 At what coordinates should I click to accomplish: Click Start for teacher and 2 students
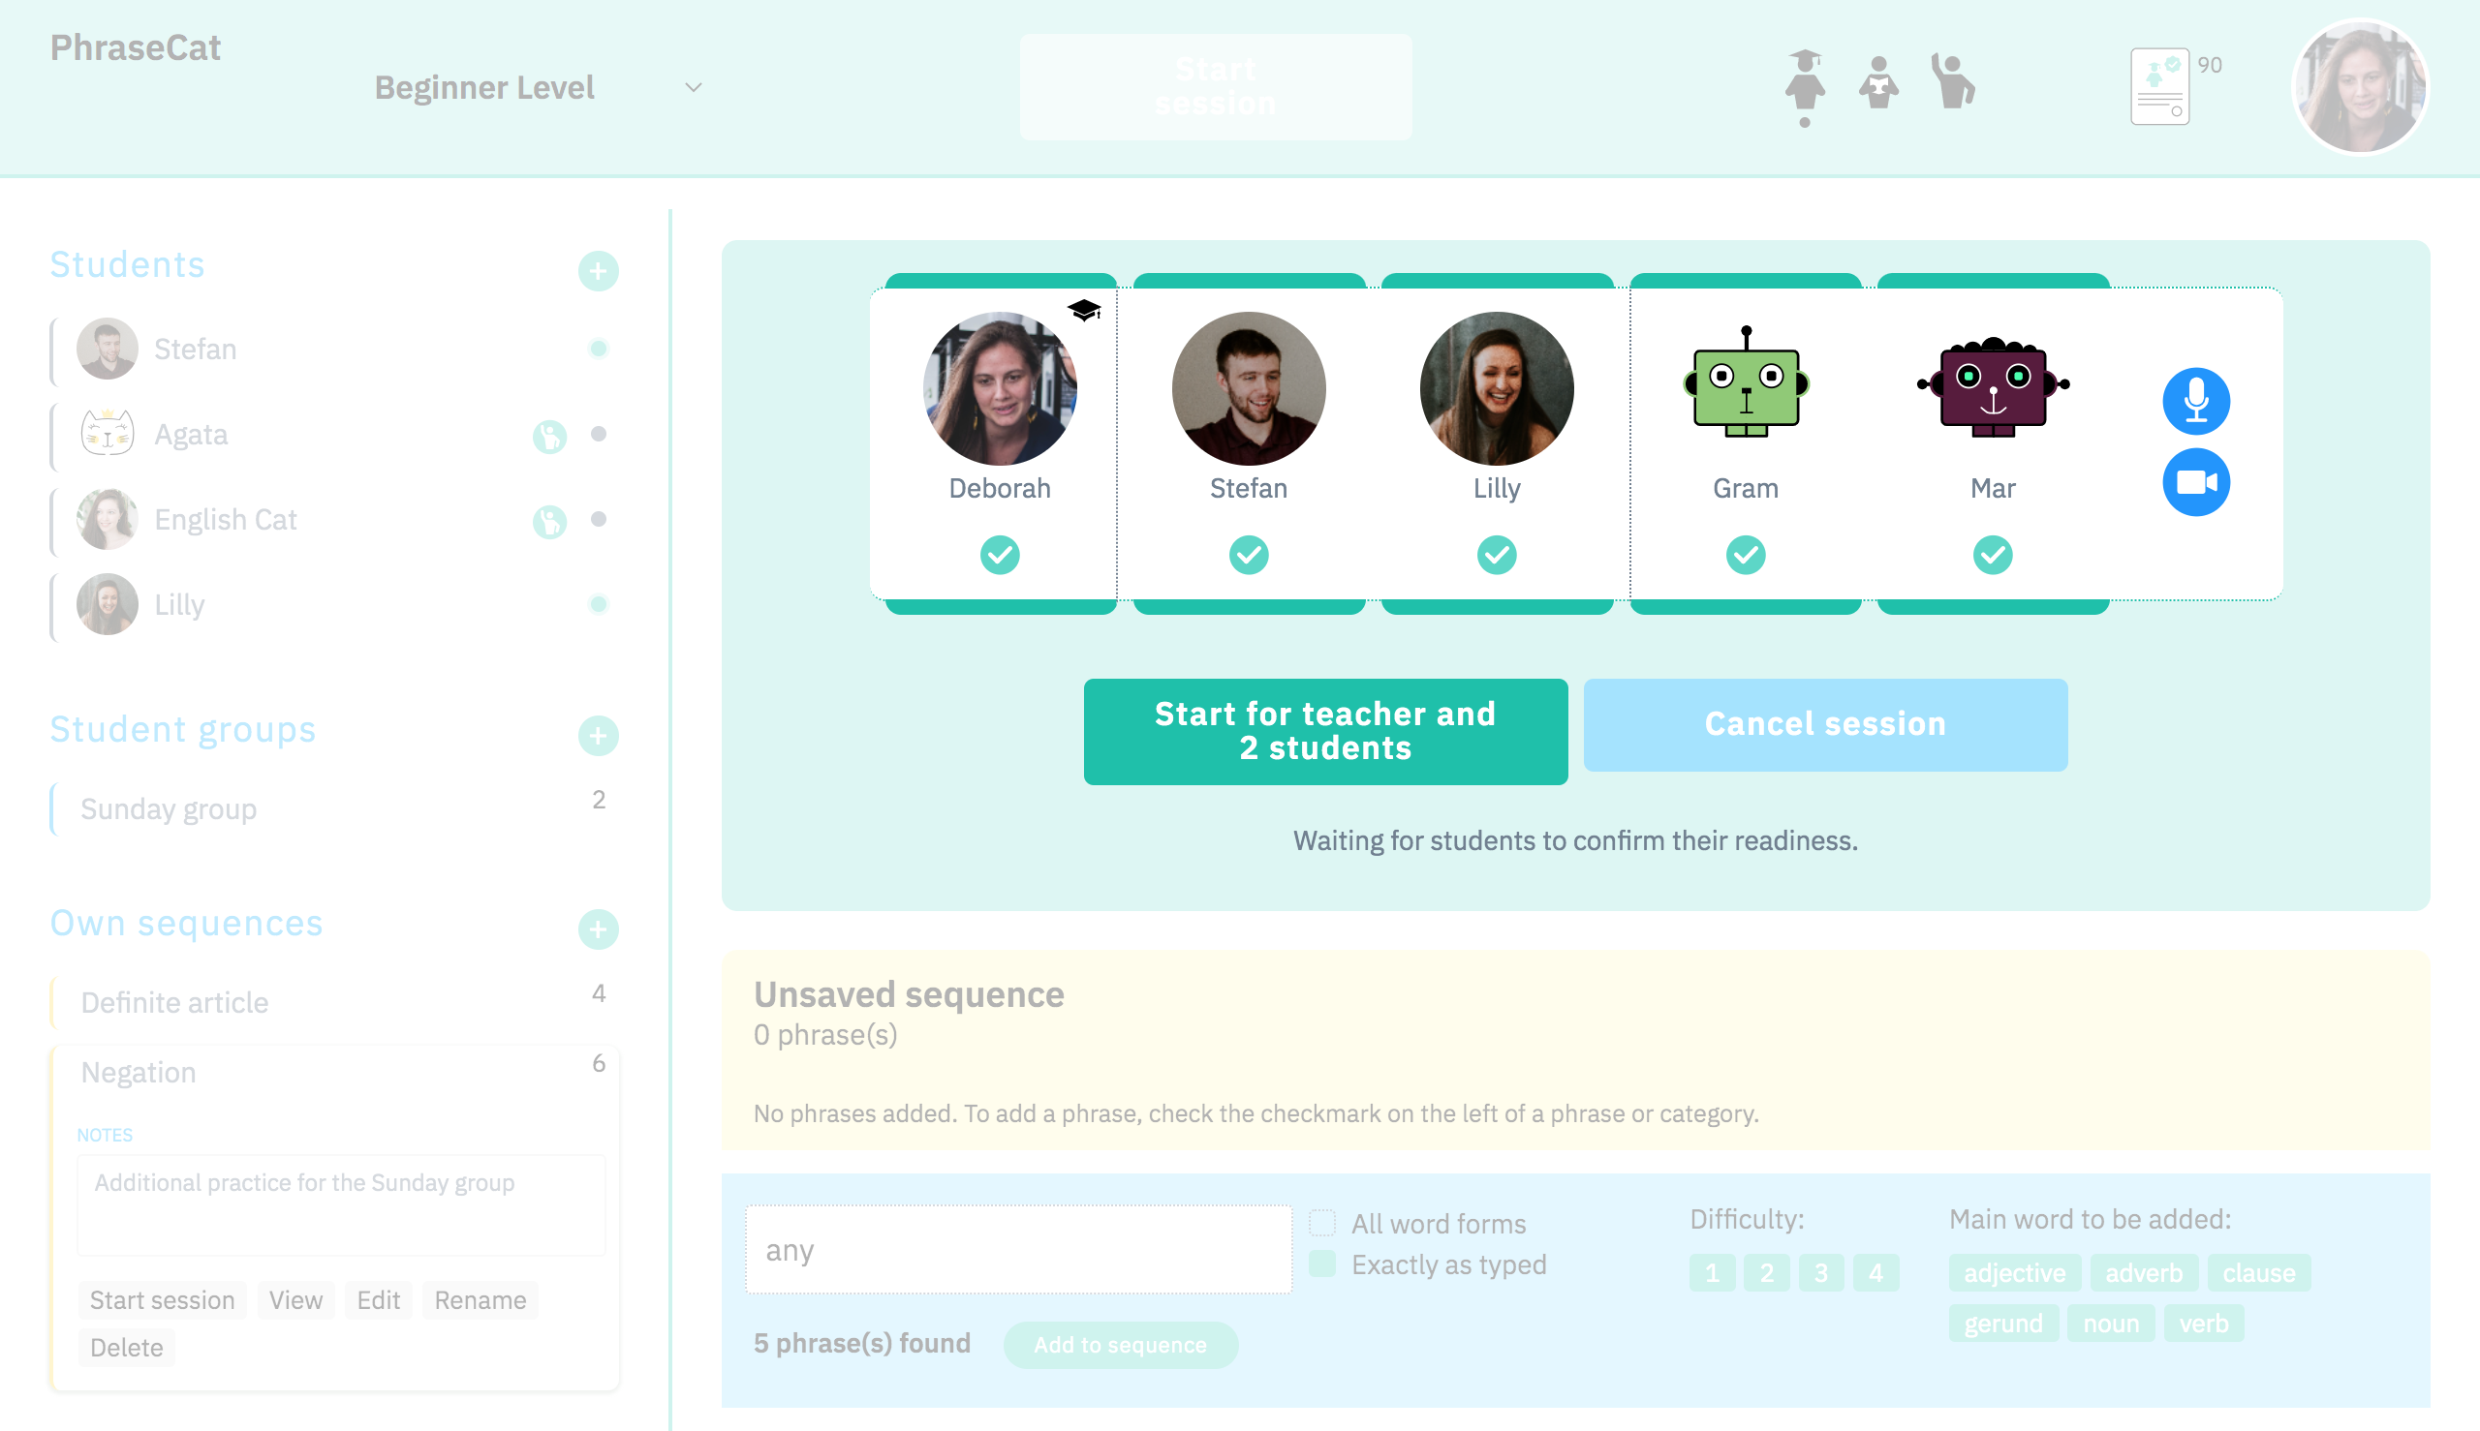(1324, 727)
